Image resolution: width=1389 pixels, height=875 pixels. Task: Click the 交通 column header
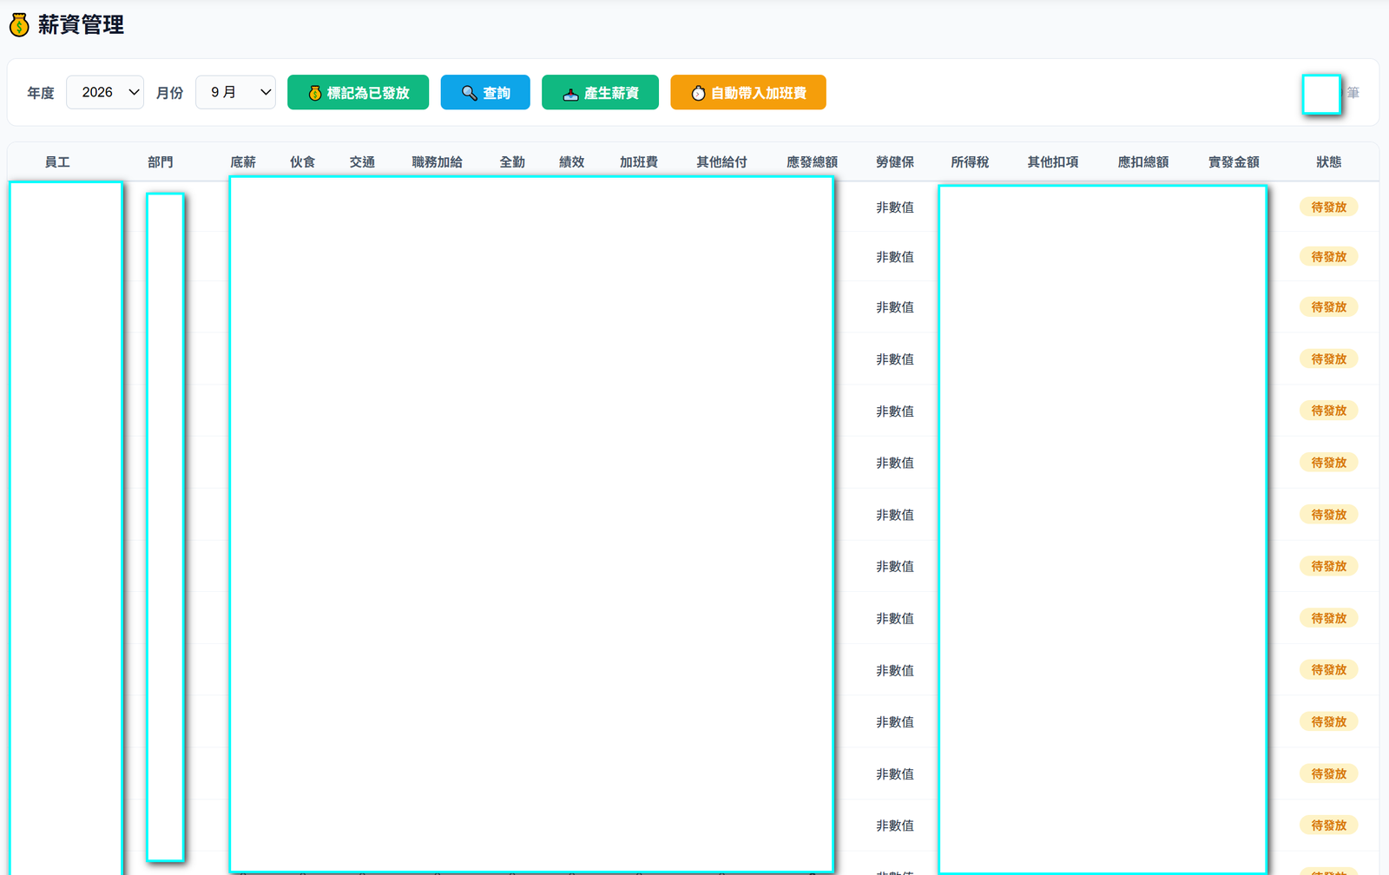point(362,162)
